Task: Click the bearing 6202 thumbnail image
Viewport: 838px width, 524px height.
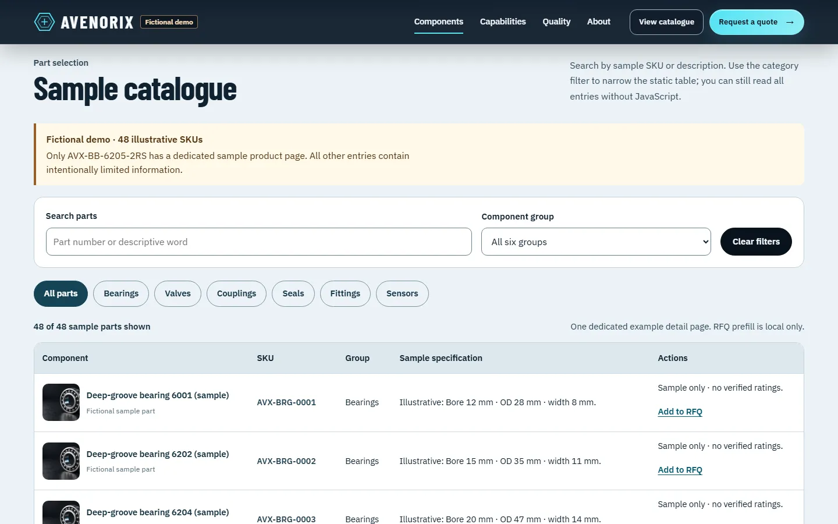Action: point(61,461)
